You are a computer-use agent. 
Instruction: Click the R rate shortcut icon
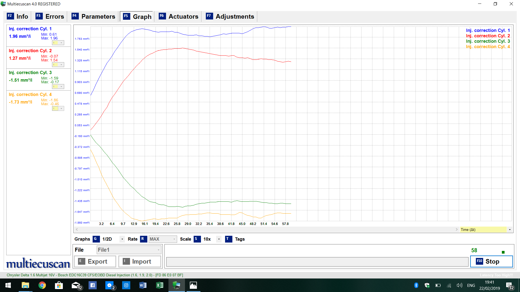(143, 239)
